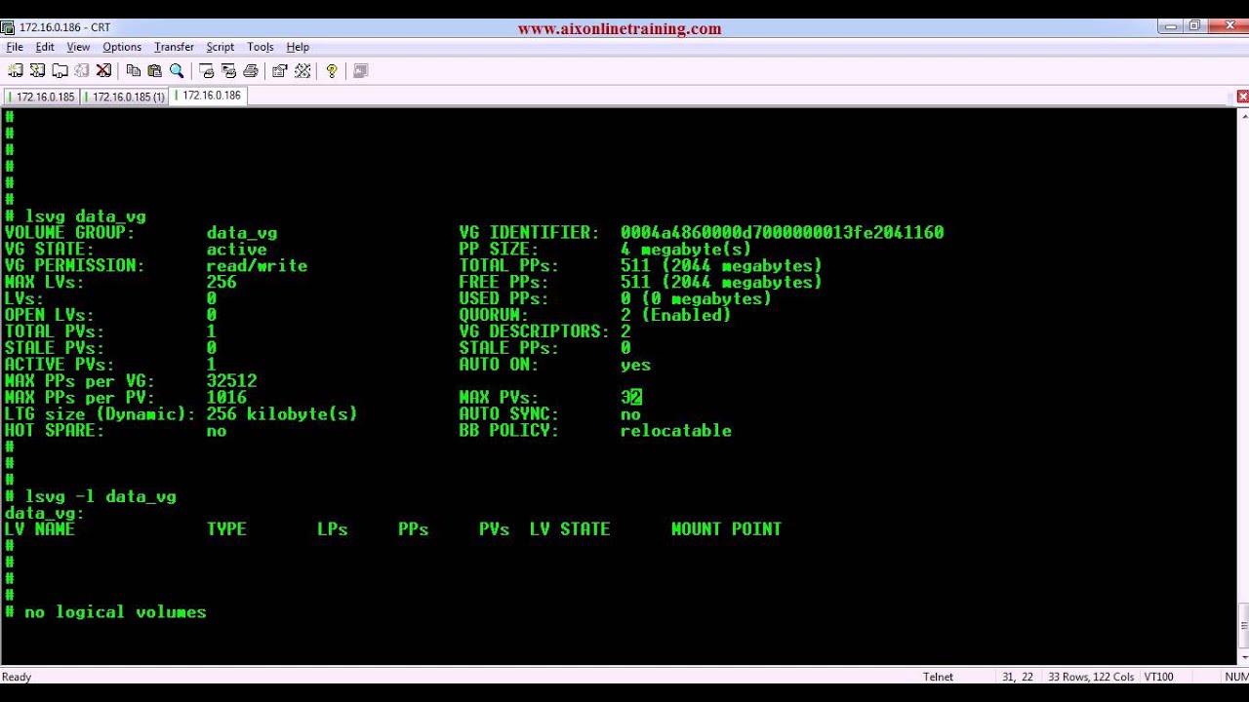The image size is (1249, 702).
Task: Click 'Telnet' in the status bar
Action: coord(938,677)
